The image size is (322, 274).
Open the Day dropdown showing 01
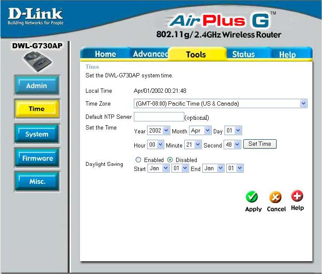point(233,130)
